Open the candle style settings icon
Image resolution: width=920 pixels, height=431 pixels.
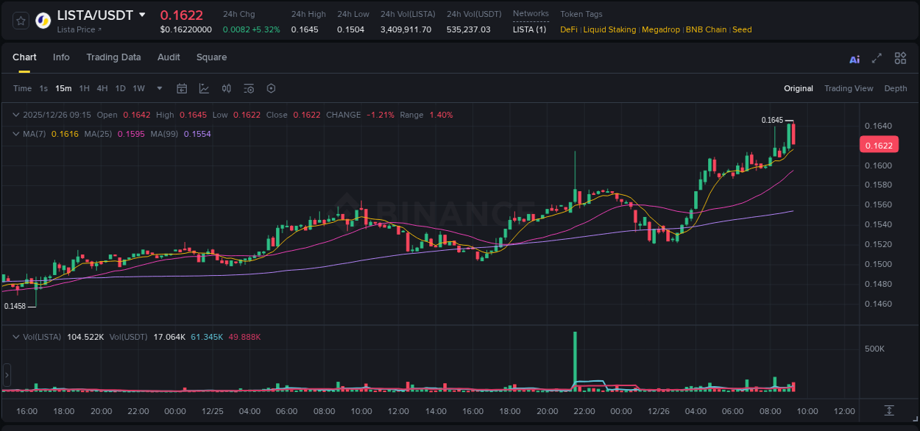[x=226, y=88]
